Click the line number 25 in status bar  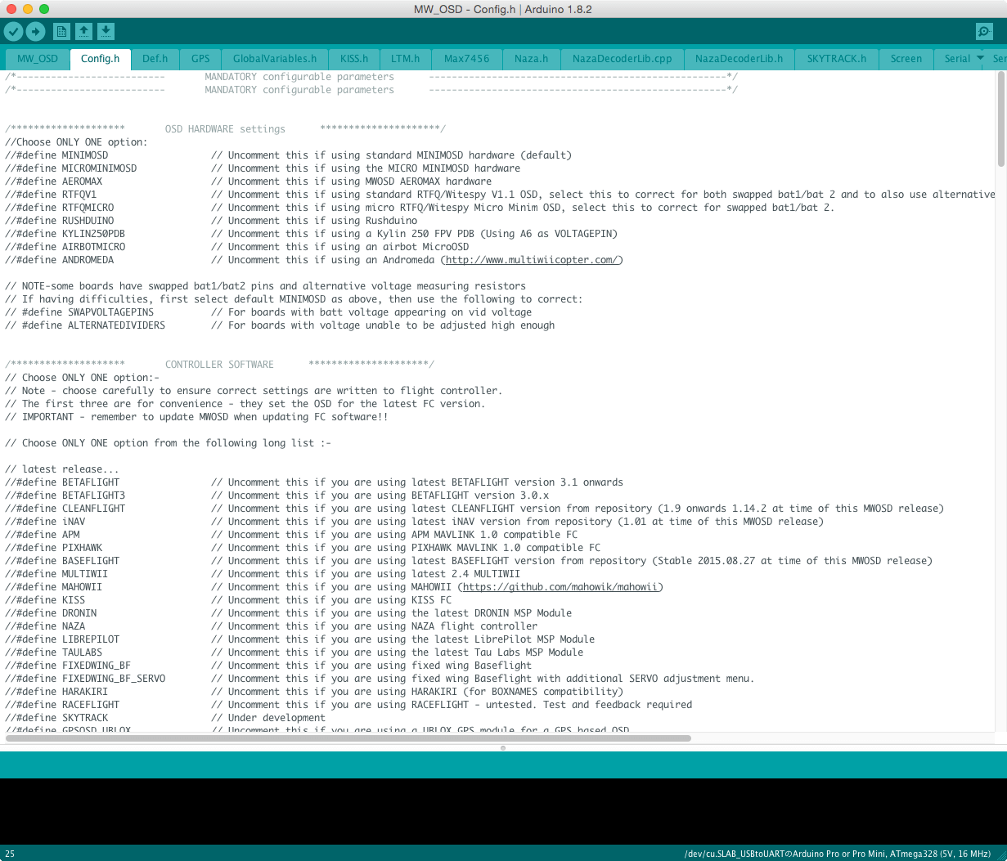point(10,854)
